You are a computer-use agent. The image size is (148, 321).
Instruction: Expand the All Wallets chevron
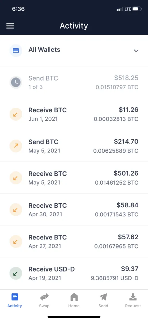pos(136,51)
